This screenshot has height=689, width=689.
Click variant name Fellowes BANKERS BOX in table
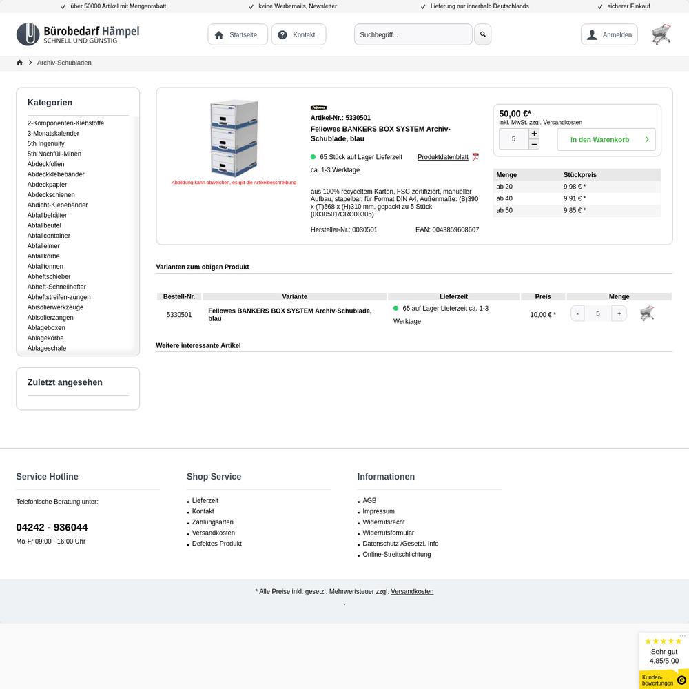click(x=290, y=315)
